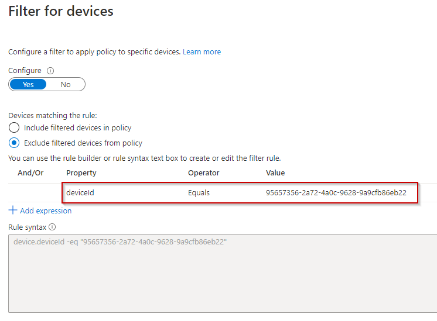437x321 pixels.
Task: Click the Operator column header
Action: (203, 173)
